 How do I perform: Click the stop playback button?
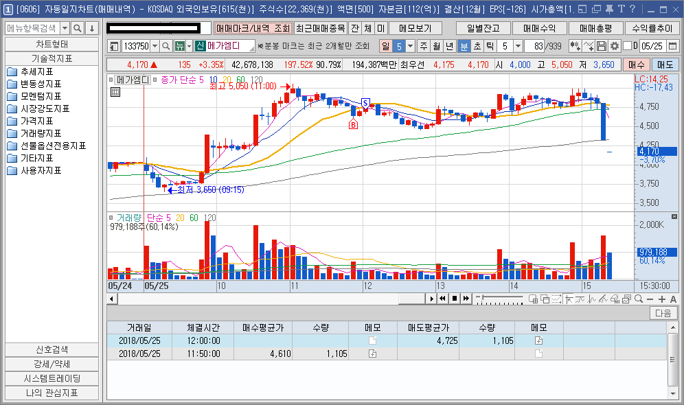[x=455, y=299]
